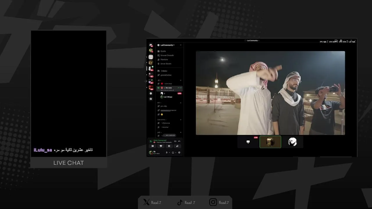The height and width of the screenshot is (209, 372).
Task: Open the microphone input options arrow
Action: [x=169, y=152]
